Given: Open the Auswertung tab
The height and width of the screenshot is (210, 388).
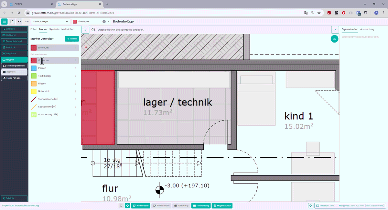Looking at the screenshot, I should click(367, 29).
